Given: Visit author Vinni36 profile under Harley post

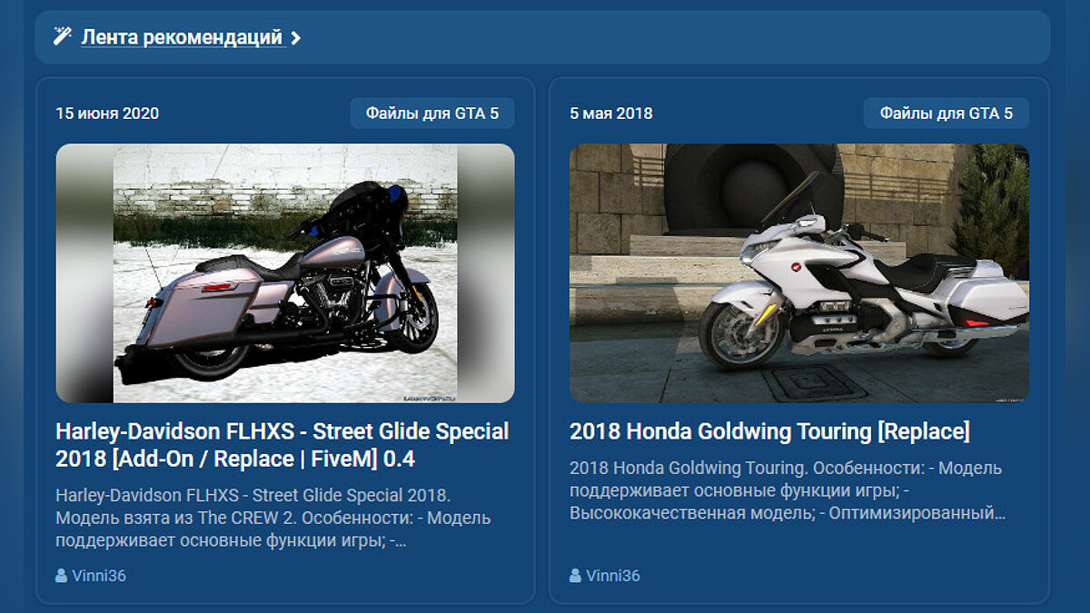Looking at the screenshot, I should [x=99, y=576].
